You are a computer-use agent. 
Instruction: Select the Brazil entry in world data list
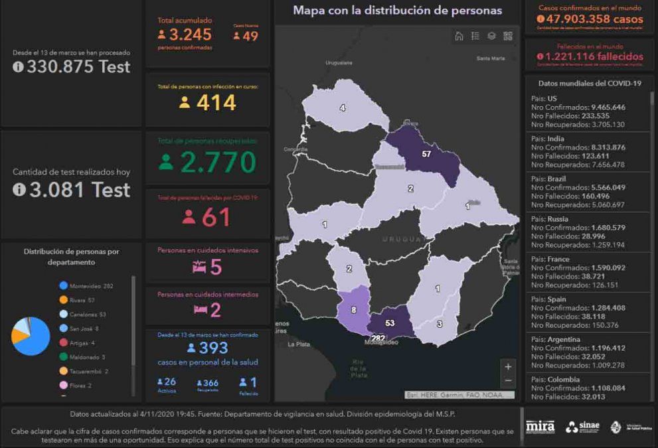click(584, 192)
